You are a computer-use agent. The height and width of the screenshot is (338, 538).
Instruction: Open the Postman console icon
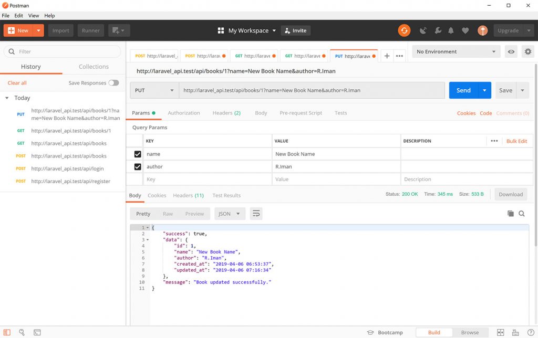(37, 332)
